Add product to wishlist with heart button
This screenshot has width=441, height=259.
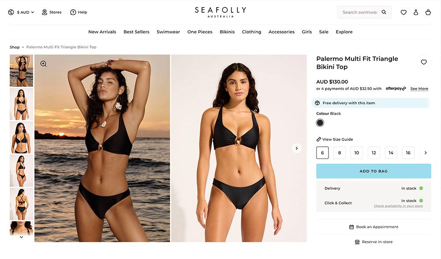point(423,62)
